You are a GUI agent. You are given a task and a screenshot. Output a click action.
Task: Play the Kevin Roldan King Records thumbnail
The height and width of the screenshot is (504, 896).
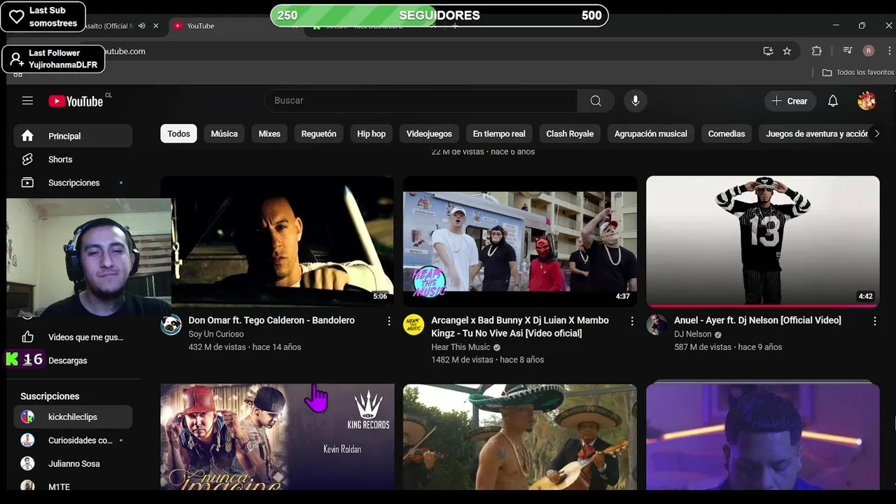277,437
